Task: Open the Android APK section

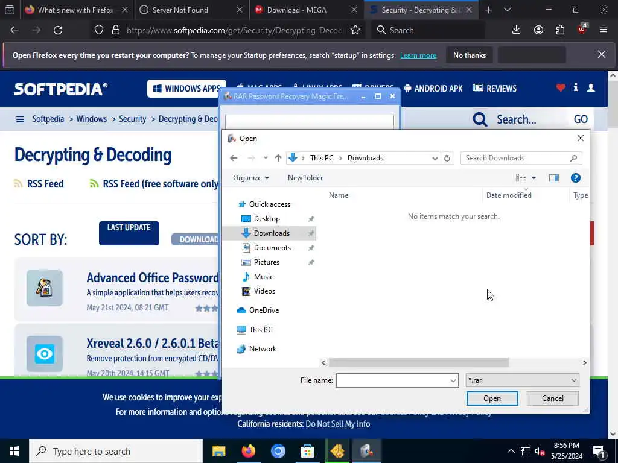Action: (x=433, y=89)
